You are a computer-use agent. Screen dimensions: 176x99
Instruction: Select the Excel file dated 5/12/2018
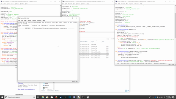click(x=94, y=58)
